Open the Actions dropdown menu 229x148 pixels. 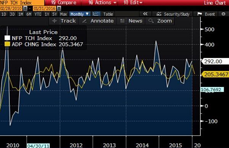click(x=102, y=2)
